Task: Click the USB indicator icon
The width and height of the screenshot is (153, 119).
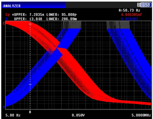Action: point(144,5)
